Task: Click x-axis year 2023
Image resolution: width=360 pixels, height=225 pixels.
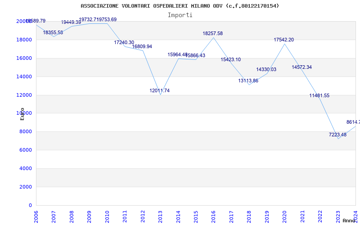Action: 338,216
